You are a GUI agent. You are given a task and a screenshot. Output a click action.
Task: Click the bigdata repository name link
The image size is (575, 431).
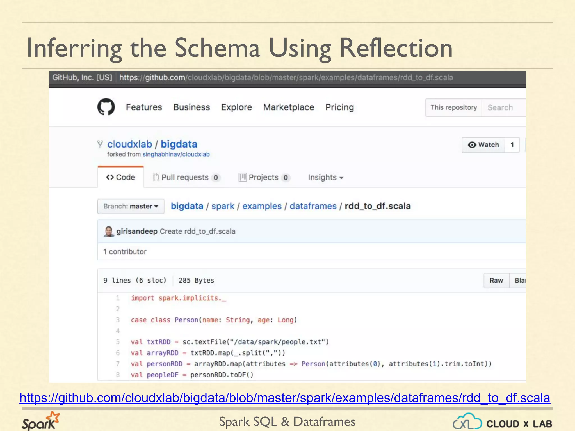point(179,144)
